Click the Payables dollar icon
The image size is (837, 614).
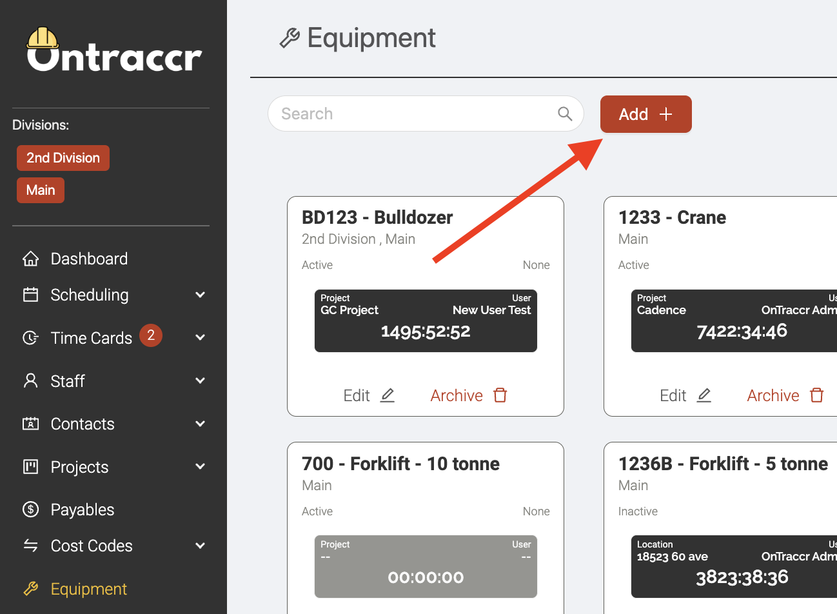click(x=30, y=510)
